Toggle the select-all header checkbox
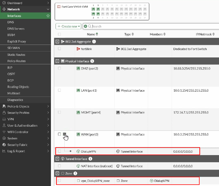This screenshot has height=186, width=219. tap(59, 34)
